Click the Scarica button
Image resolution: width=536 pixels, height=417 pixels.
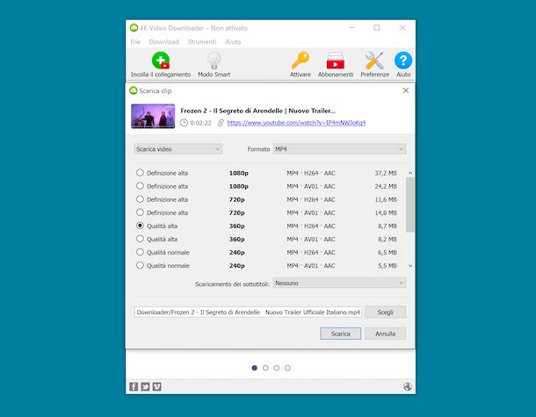click(340, 334)
